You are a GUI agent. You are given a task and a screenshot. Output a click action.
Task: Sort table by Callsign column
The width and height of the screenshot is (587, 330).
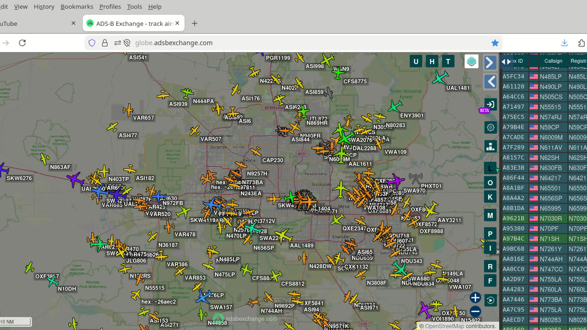(553, 61)
